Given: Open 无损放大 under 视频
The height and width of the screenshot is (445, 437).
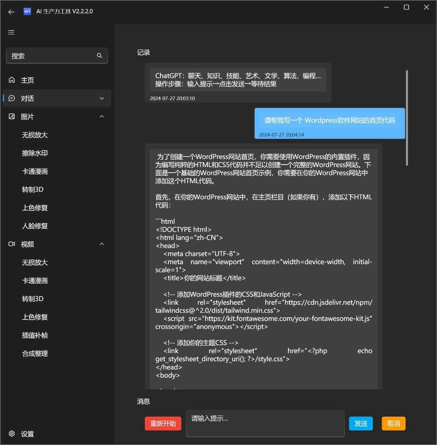Looking at the screenshot, I should tap(35, 262).
